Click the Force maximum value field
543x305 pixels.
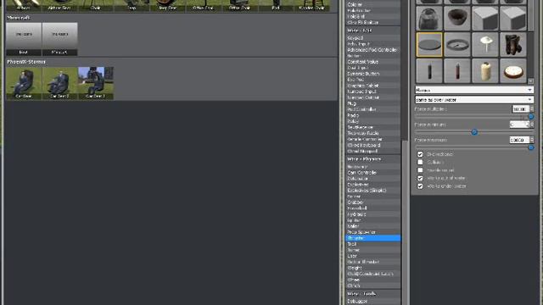(519, 140)
